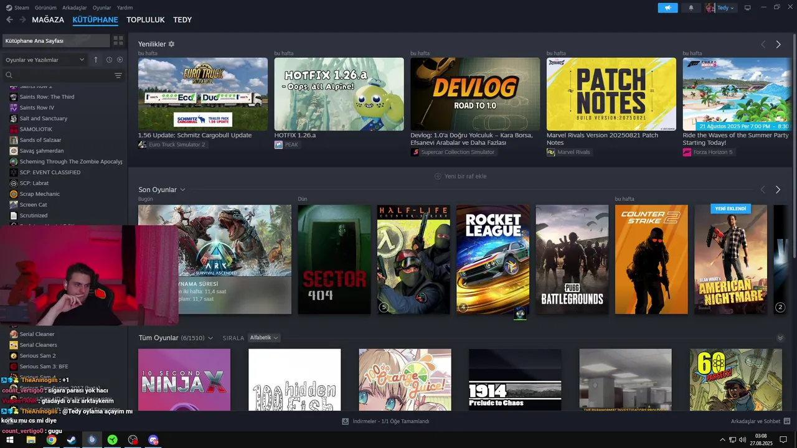797x448 pixels.
Task: Select SCP: Labrat in game list
Action: (34, 183)
